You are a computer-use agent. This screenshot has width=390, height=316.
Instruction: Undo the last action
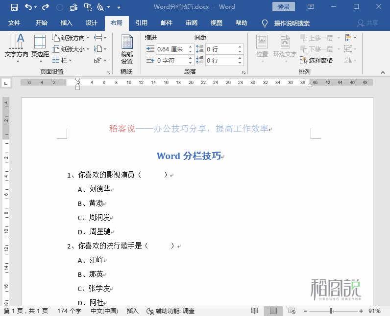click(x=28, y=7)
